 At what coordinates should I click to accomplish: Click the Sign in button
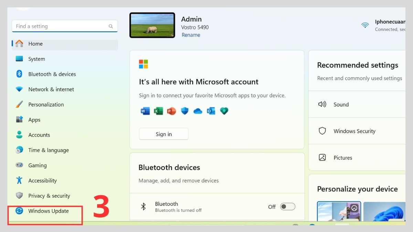tap(163, 134)
